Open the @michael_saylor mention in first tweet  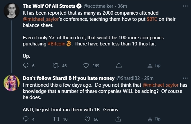[x=41, y=19]
